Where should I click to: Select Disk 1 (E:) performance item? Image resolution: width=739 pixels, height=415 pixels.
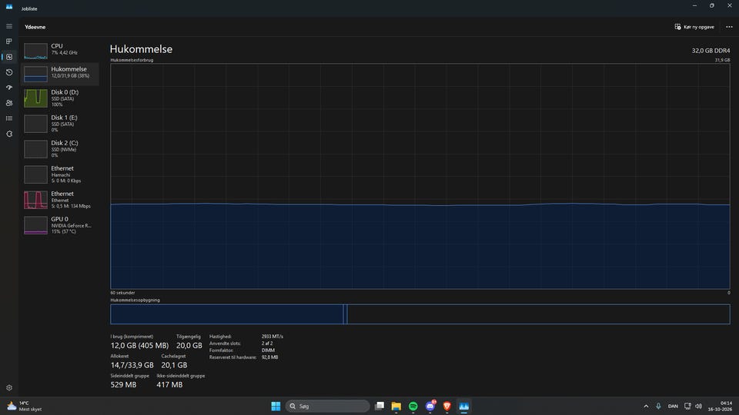click(60, 124)
